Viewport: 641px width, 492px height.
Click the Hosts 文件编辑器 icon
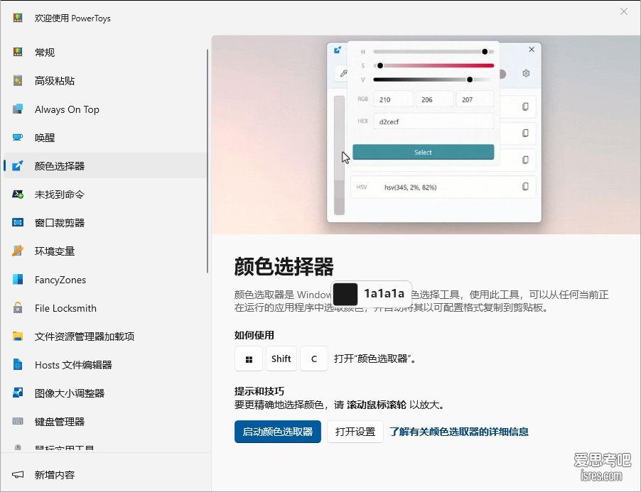point(18,364)
